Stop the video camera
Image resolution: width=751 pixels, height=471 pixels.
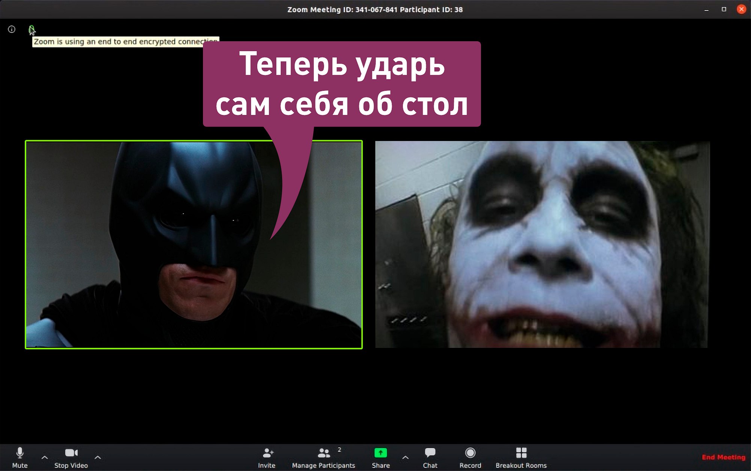(x=71, y=457)
